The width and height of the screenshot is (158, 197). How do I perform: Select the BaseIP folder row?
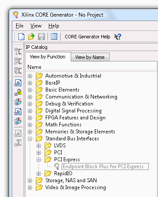tap(48, 83)
